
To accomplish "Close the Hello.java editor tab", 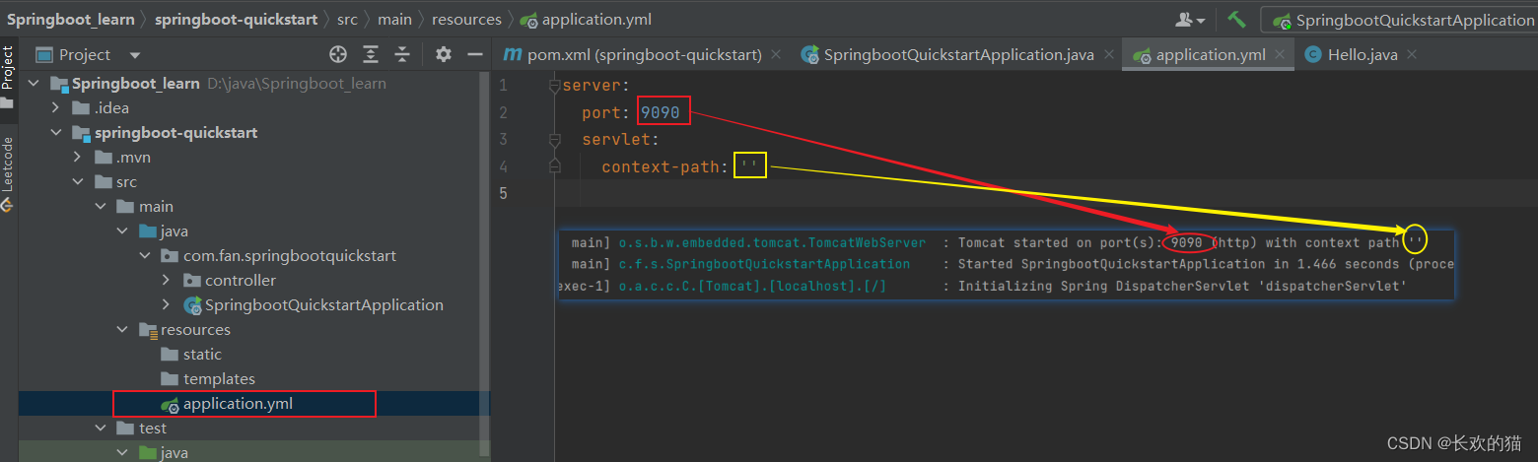I will pyautogui.click(x=1412, y=55).
